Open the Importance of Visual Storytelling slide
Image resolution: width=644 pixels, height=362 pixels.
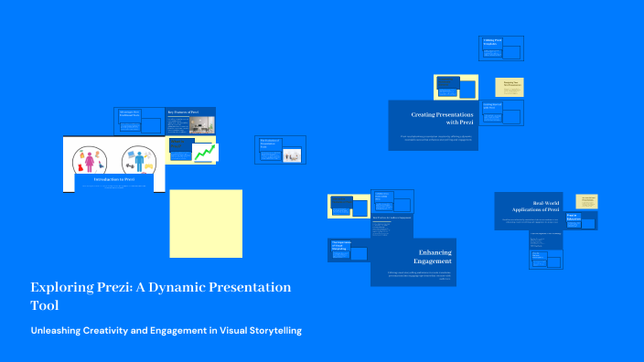click(x=349, y=250)
